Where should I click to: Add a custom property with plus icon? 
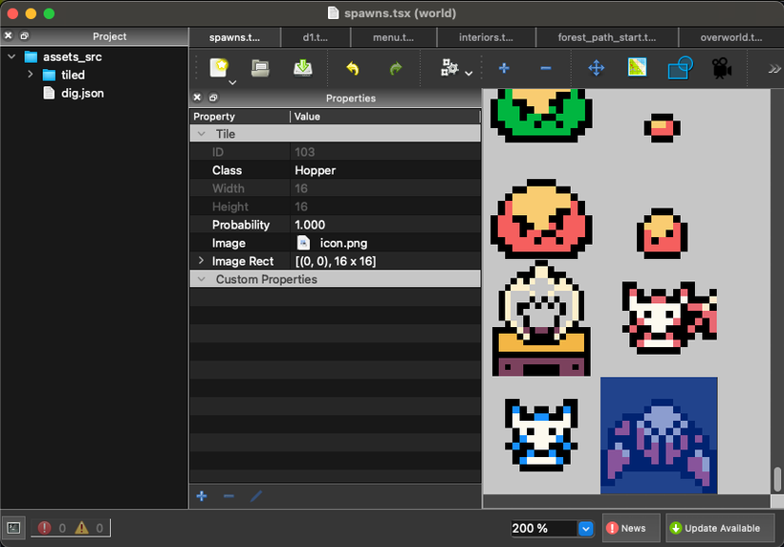[x=202, y=495]
